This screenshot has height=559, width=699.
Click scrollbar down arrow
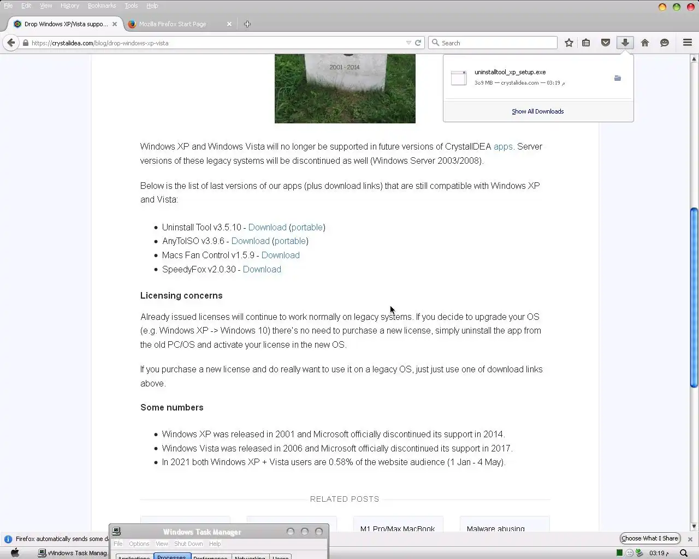click(694, 526)
